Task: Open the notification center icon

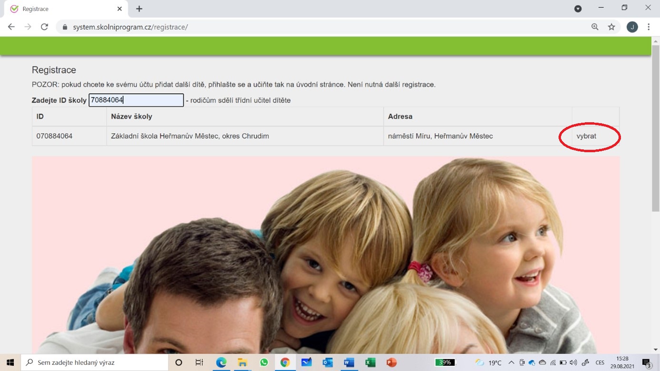Action: coord(647,363)
